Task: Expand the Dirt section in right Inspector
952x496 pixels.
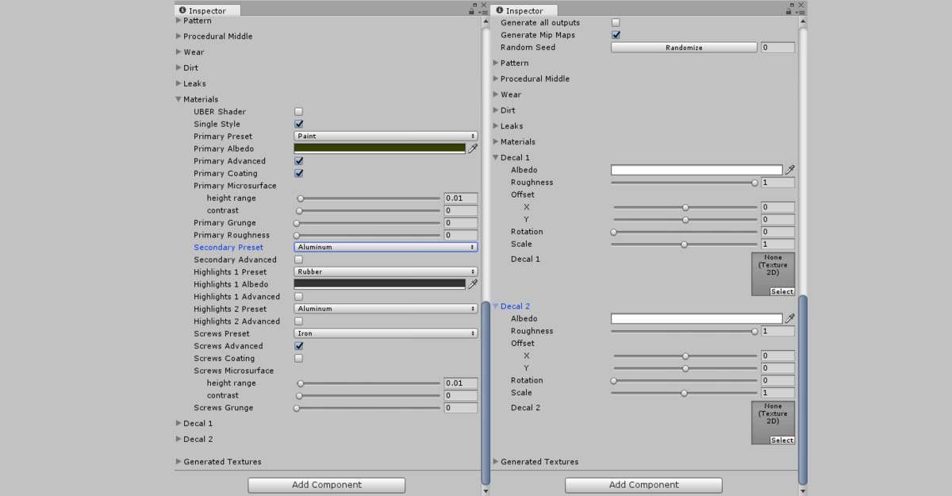Action: pyautogui.click(x=496, y=110)
